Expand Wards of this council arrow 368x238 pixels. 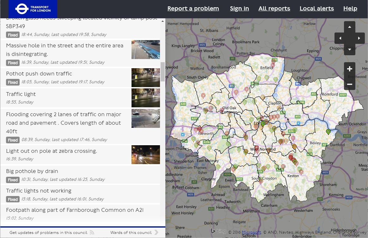(156, 233)
